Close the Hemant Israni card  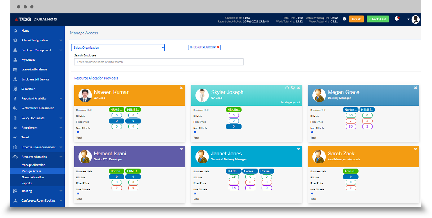click(x=181, y=149)
